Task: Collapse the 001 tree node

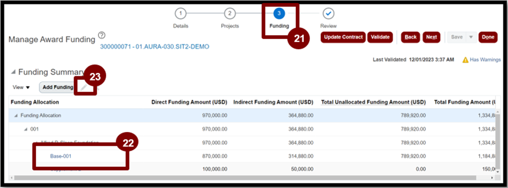Action: tap(26, 129)
